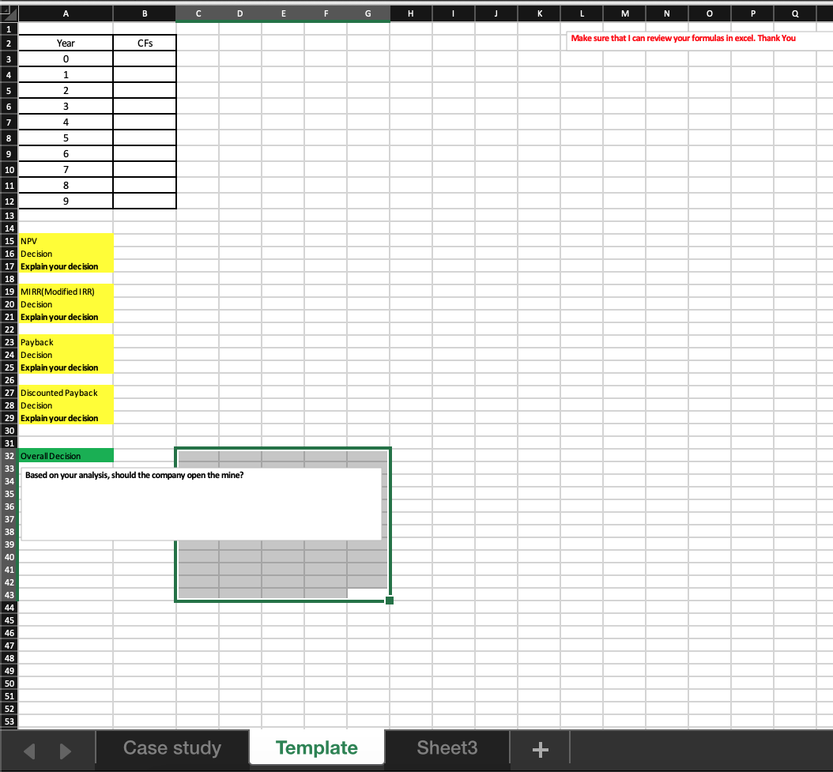The height and width of the screenshot is (772, 833).
Task: Open the Sheet3 tab
Action: click(447, 748)
